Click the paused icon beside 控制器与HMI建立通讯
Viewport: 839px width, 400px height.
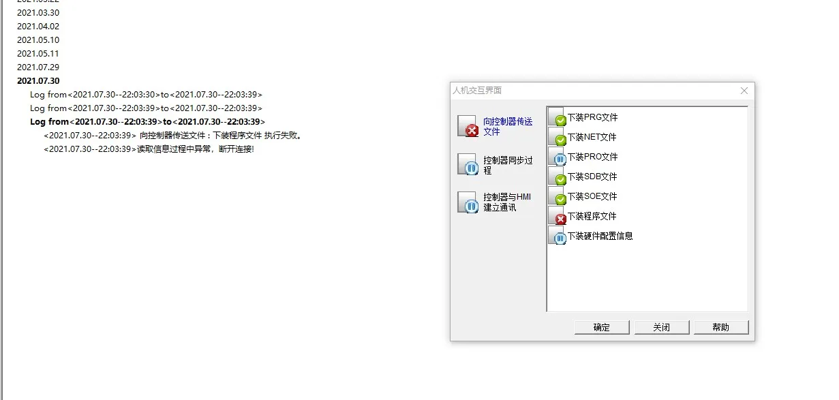[x=468, y=202]
